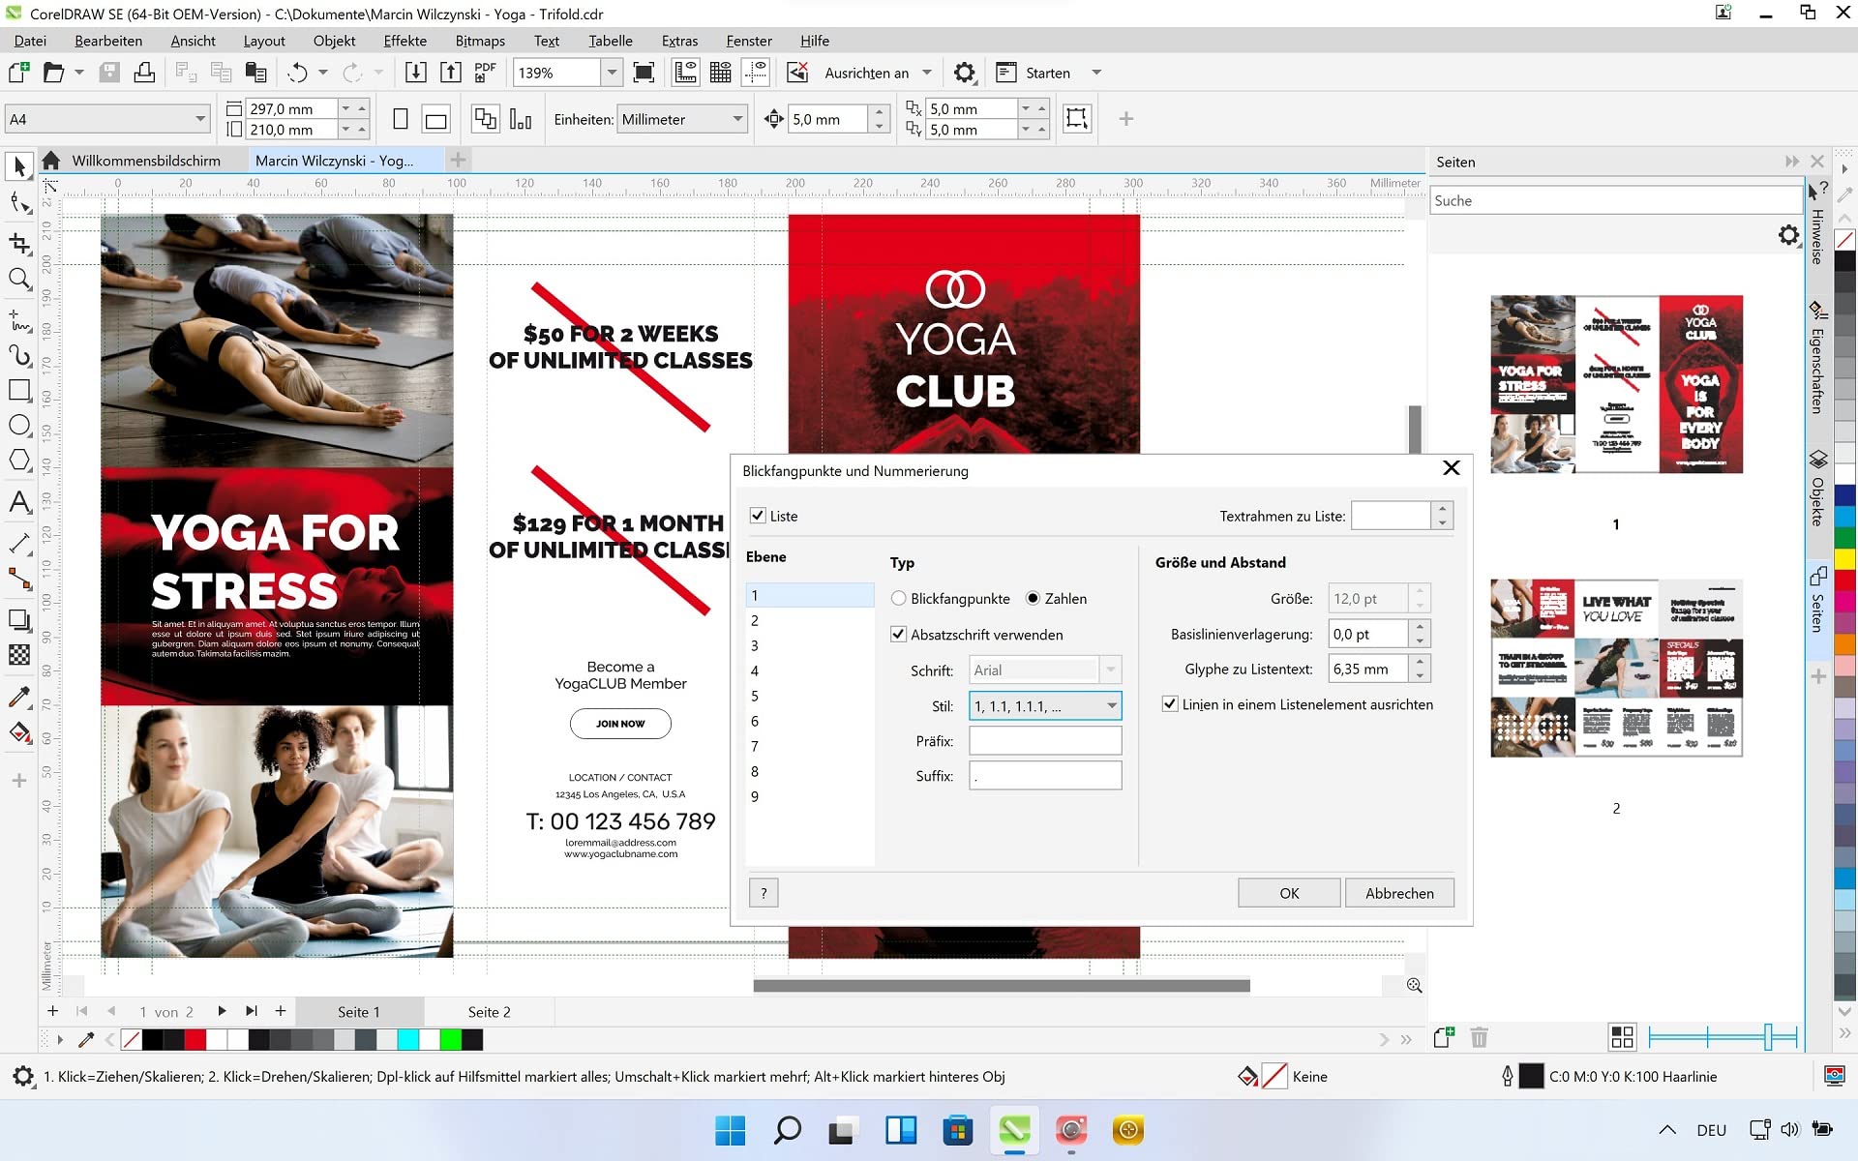
Task: Uncheck the Liste checkbox
Action: 758,516
